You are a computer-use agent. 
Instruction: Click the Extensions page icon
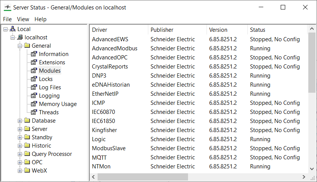[34, 62]
